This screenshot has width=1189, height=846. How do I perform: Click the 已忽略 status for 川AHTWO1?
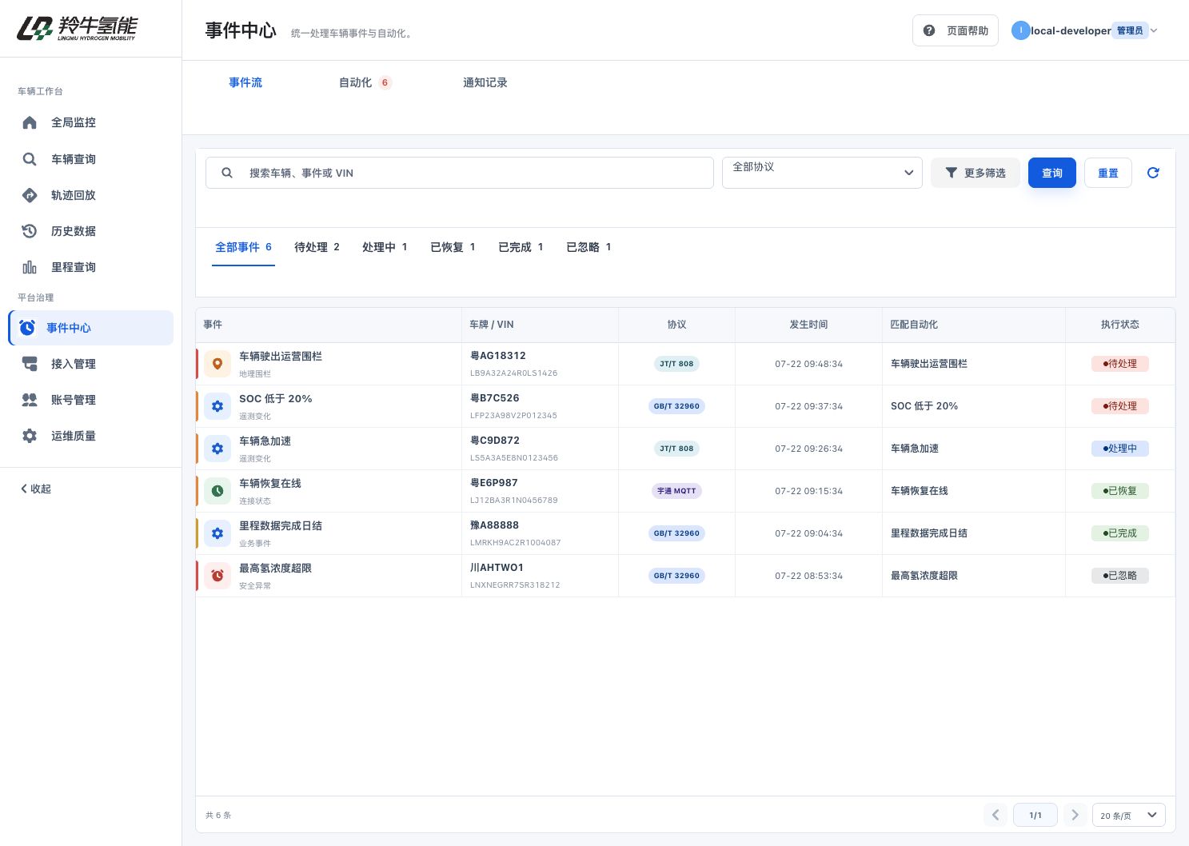1120,576
